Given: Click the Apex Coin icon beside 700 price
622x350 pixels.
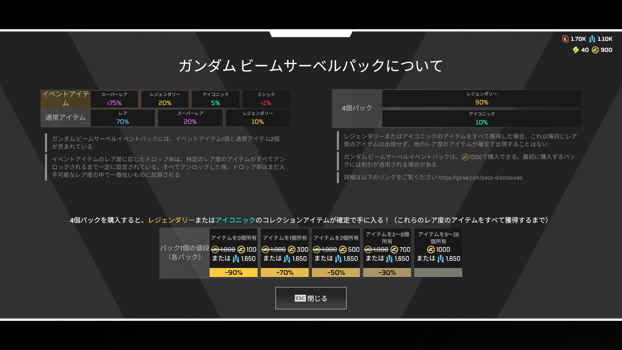Looking at the screenshot, I should click(x=394, y=250).
